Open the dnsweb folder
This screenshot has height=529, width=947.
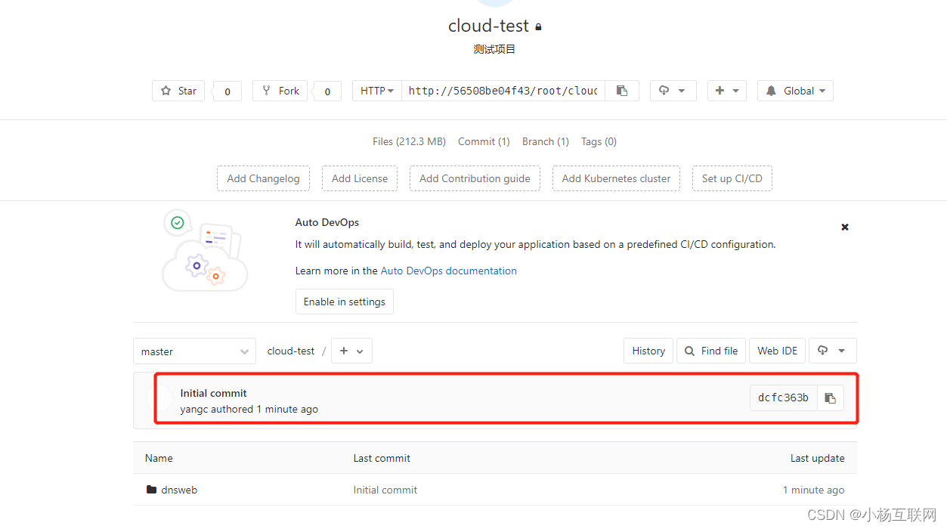[179, 489]
